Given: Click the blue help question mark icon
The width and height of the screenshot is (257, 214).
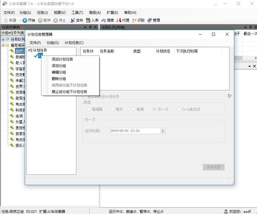Looking at the screenshot, I should [229, 96].
